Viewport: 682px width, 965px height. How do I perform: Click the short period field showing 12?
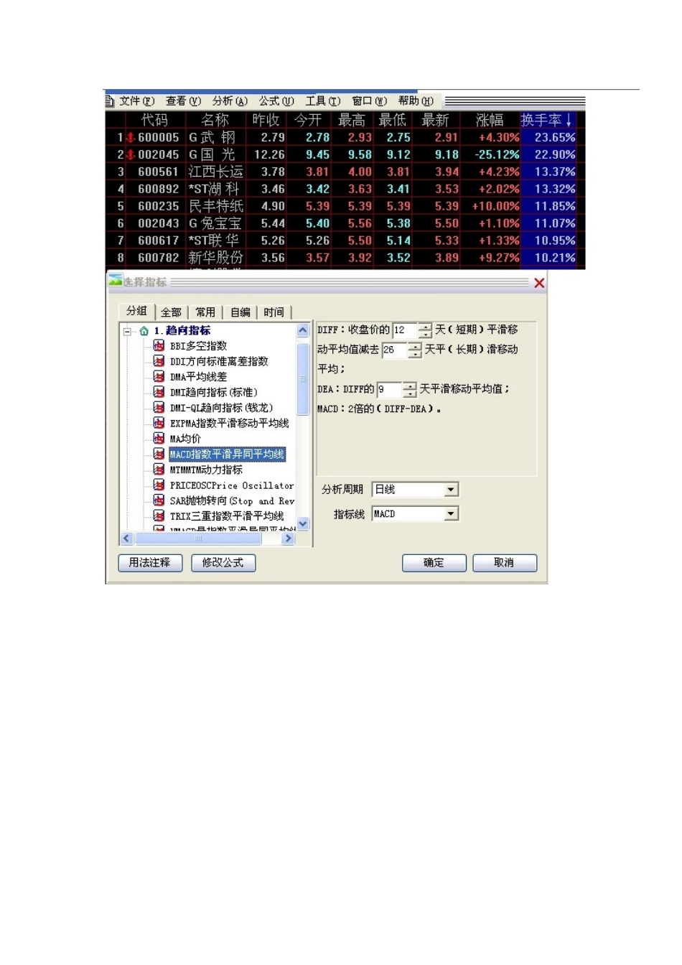[406, 330]
